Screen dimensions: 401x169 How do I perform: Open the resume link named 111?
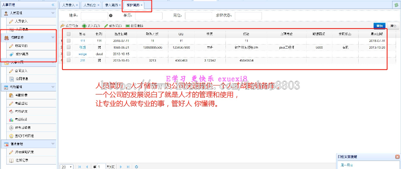tap(82, 41)
